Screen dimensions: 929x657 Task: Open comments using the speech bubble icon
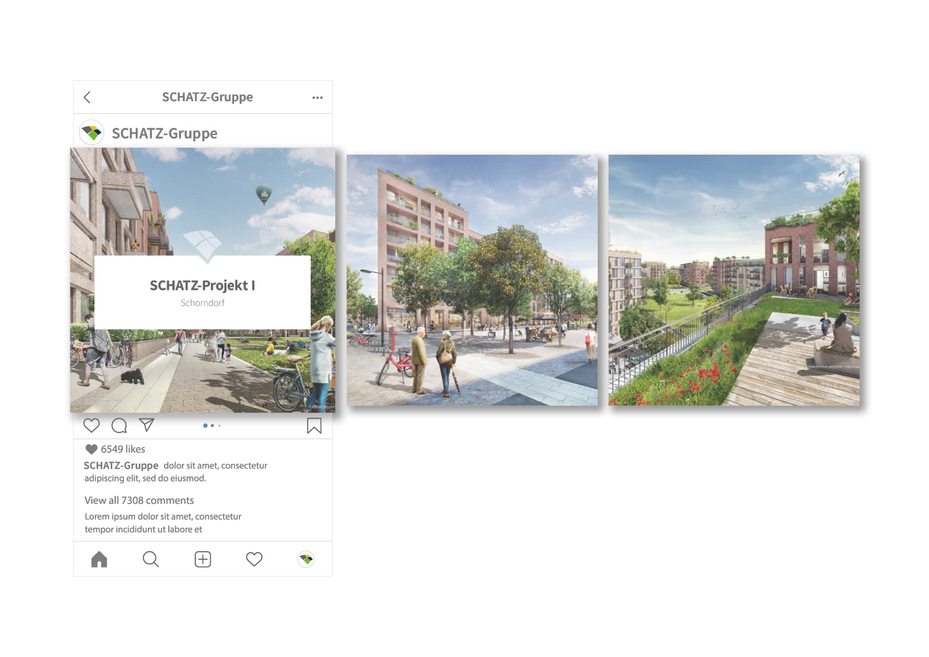pyautogui.click(x=119, y=425)
